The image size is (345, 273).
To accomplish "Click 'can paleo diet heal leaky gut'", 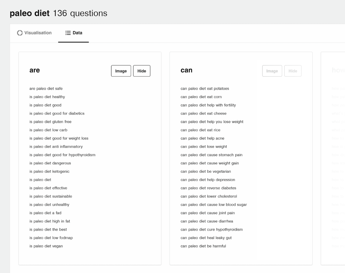I will (x=206, y=238).
